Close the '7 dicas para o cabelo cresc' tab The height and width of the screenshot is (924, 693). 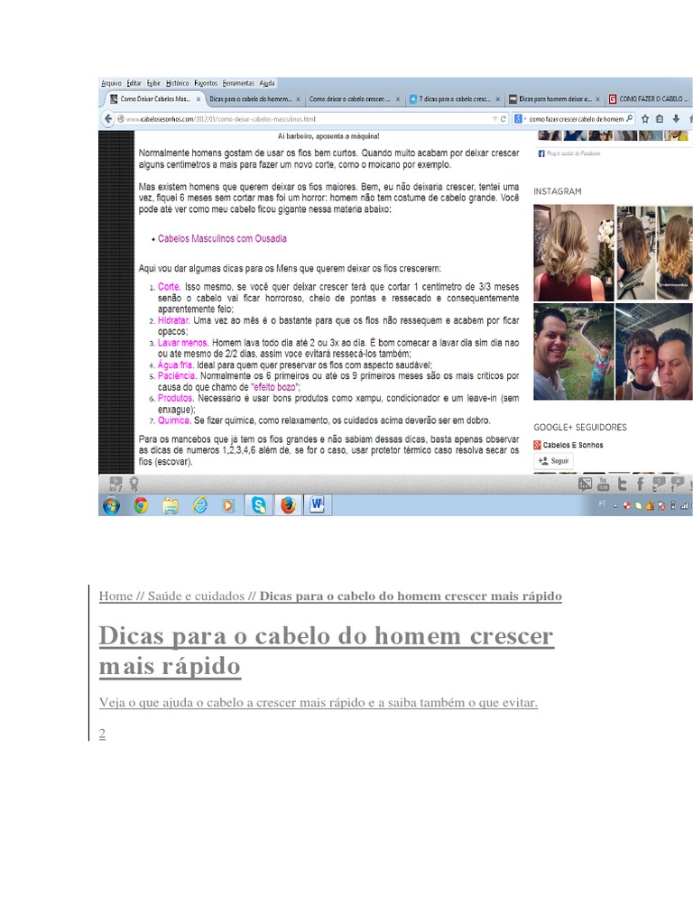498,99
